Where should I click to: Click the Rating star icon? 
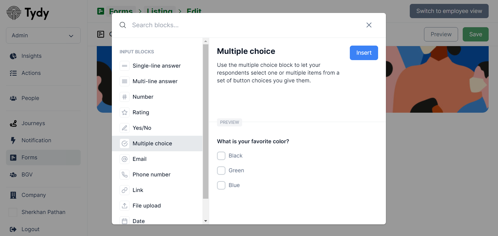point(125,112)
